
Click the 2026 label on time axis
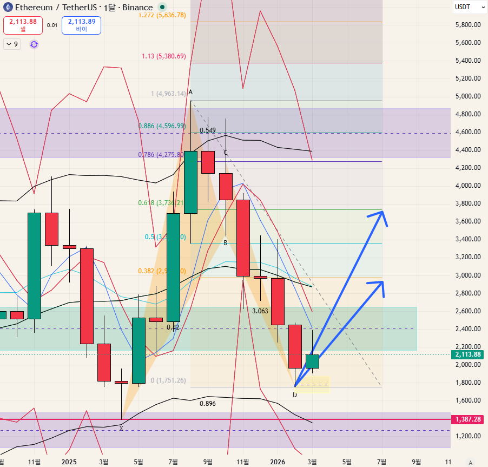click(x=278, y=462)
